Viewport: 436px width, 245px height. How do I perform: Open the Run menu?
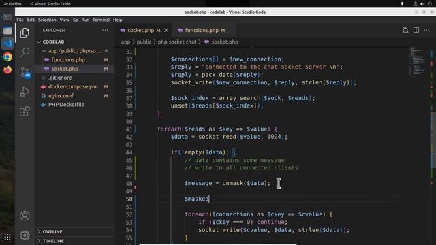tap(85, 20)
